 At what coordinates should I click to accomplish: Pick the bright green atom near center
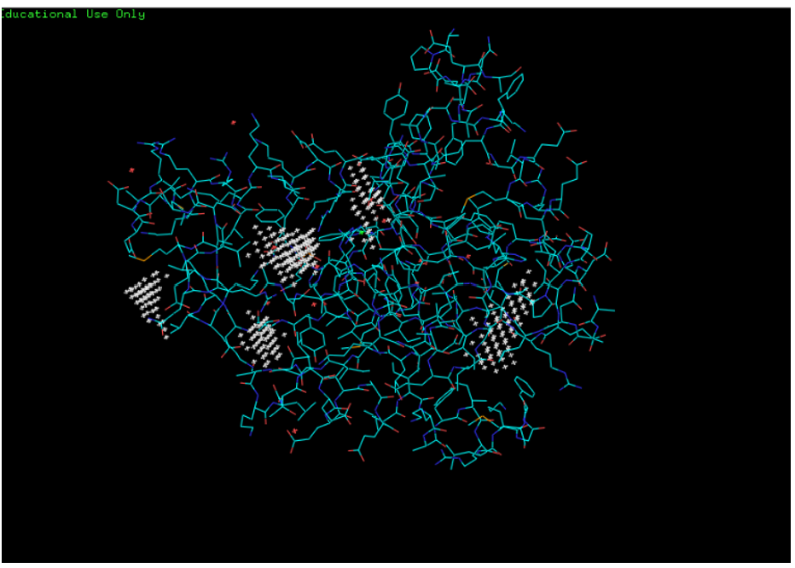pos(362,231)
